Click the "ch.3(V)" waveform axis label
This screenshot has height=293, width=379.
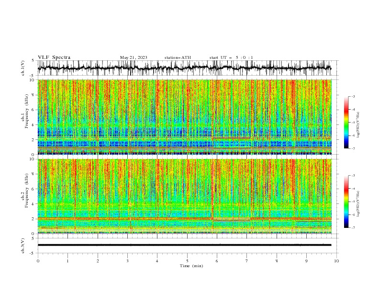23,246
